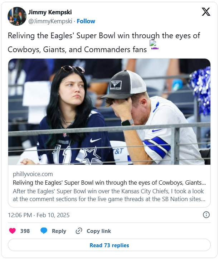This screenshot has height=259, width=219.
Task: Click the broken emoji image after tweet text
Action: click(x=154, y=45)
